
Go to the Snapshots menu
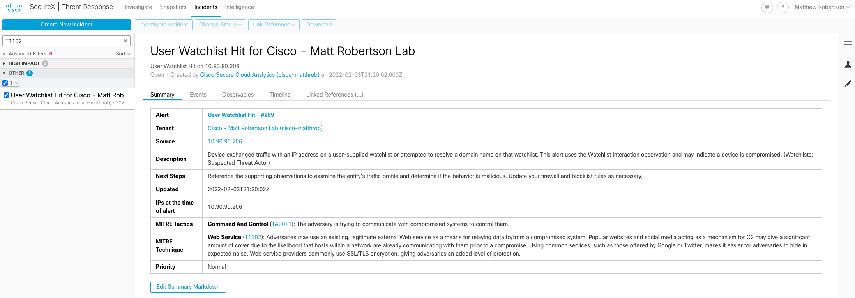pos(173,7)
